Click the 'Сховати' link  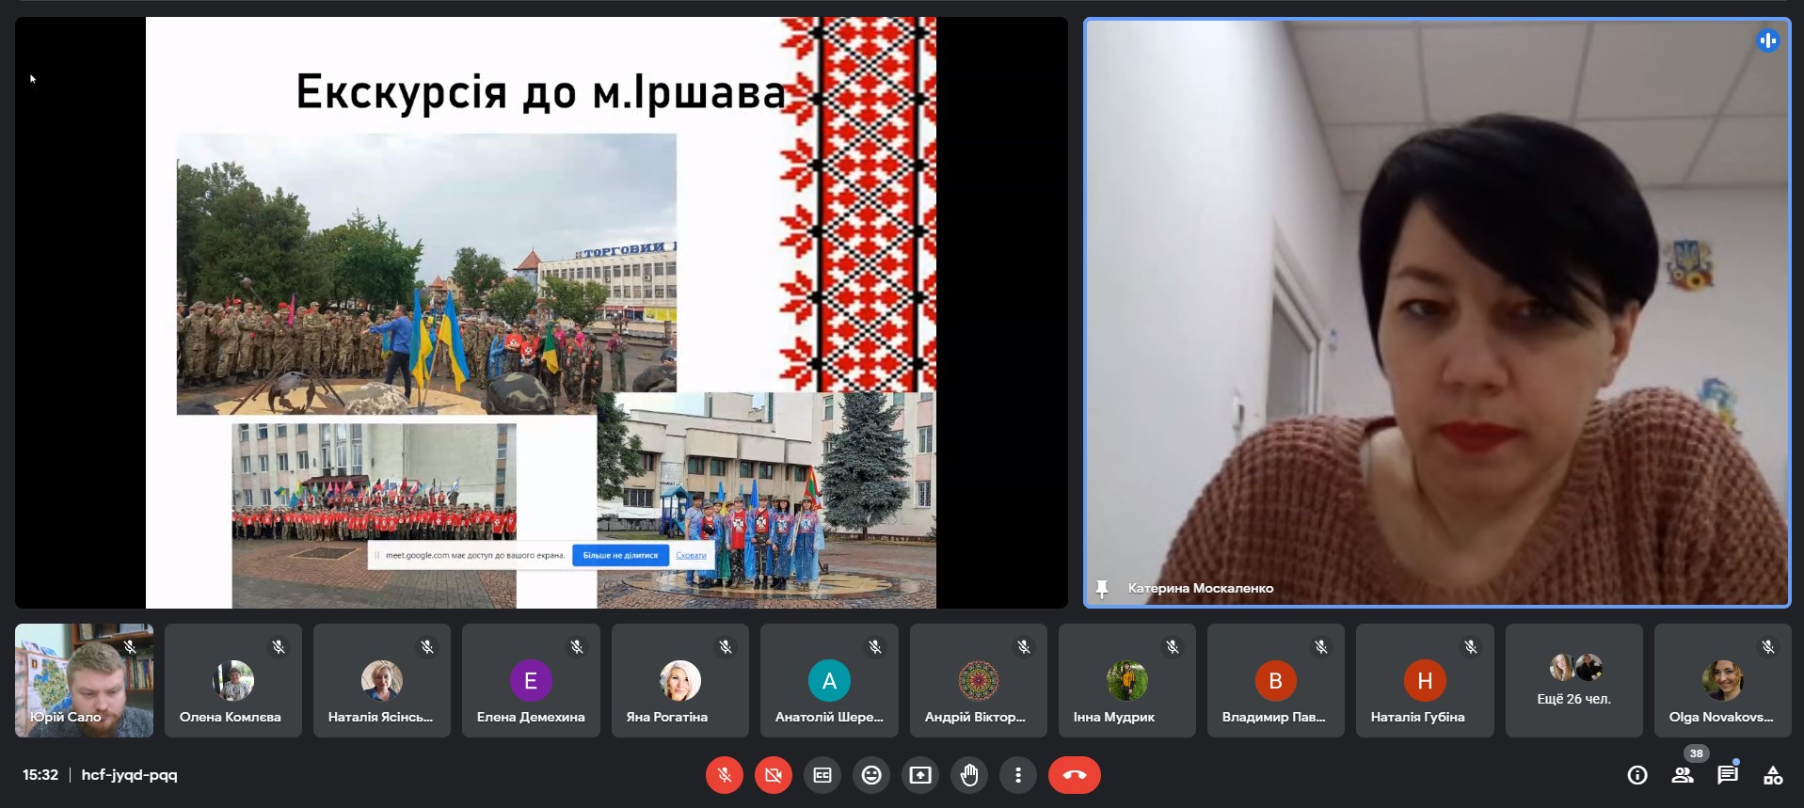(x=691, y=555)
